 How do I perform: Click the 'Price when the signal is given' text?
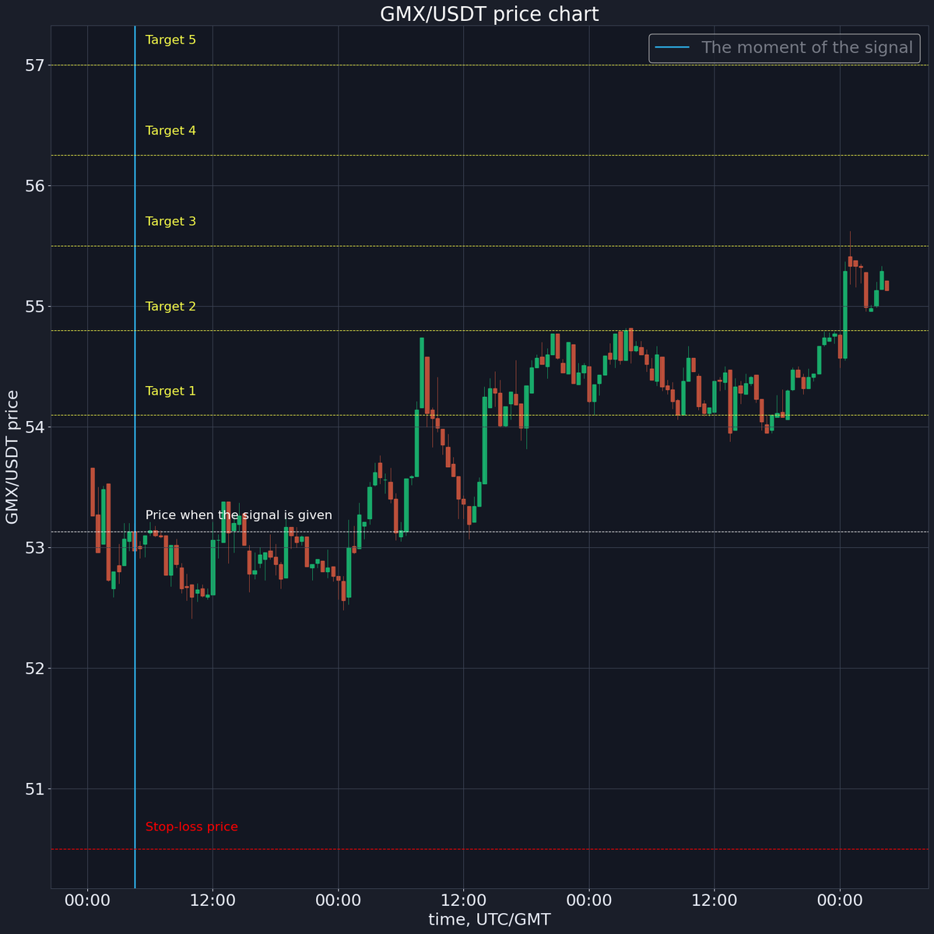coord(238,514)
